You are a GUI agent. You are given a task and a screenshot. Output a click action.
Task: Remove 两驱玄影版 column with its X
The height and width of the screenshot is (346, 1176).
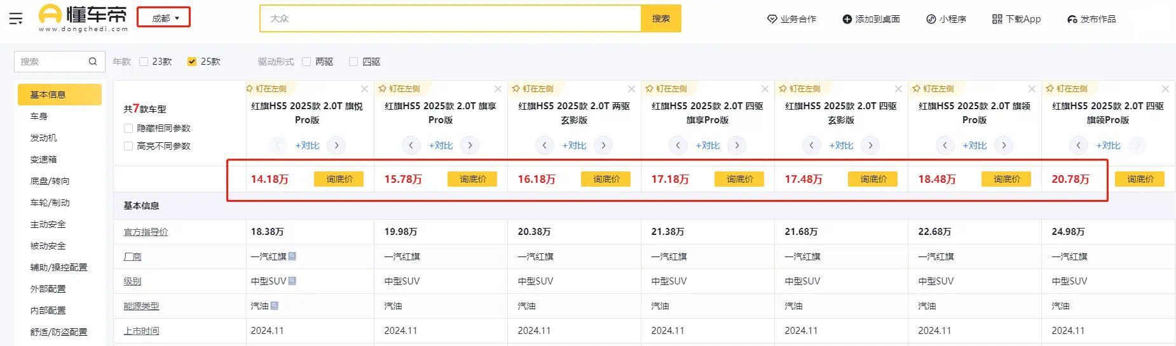631,89
